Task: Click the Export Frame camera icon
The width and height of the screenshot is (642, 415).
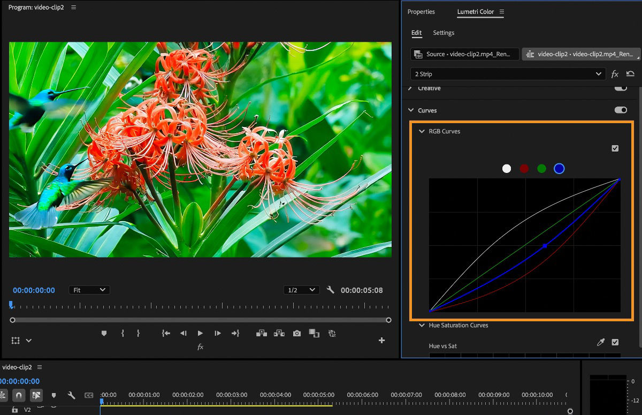Action: pos(297,333)
